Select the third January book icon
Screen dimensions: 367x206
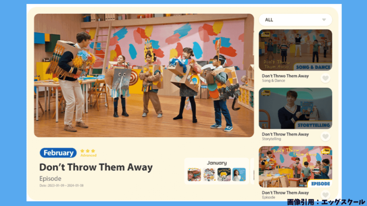[x=224, y=175]
